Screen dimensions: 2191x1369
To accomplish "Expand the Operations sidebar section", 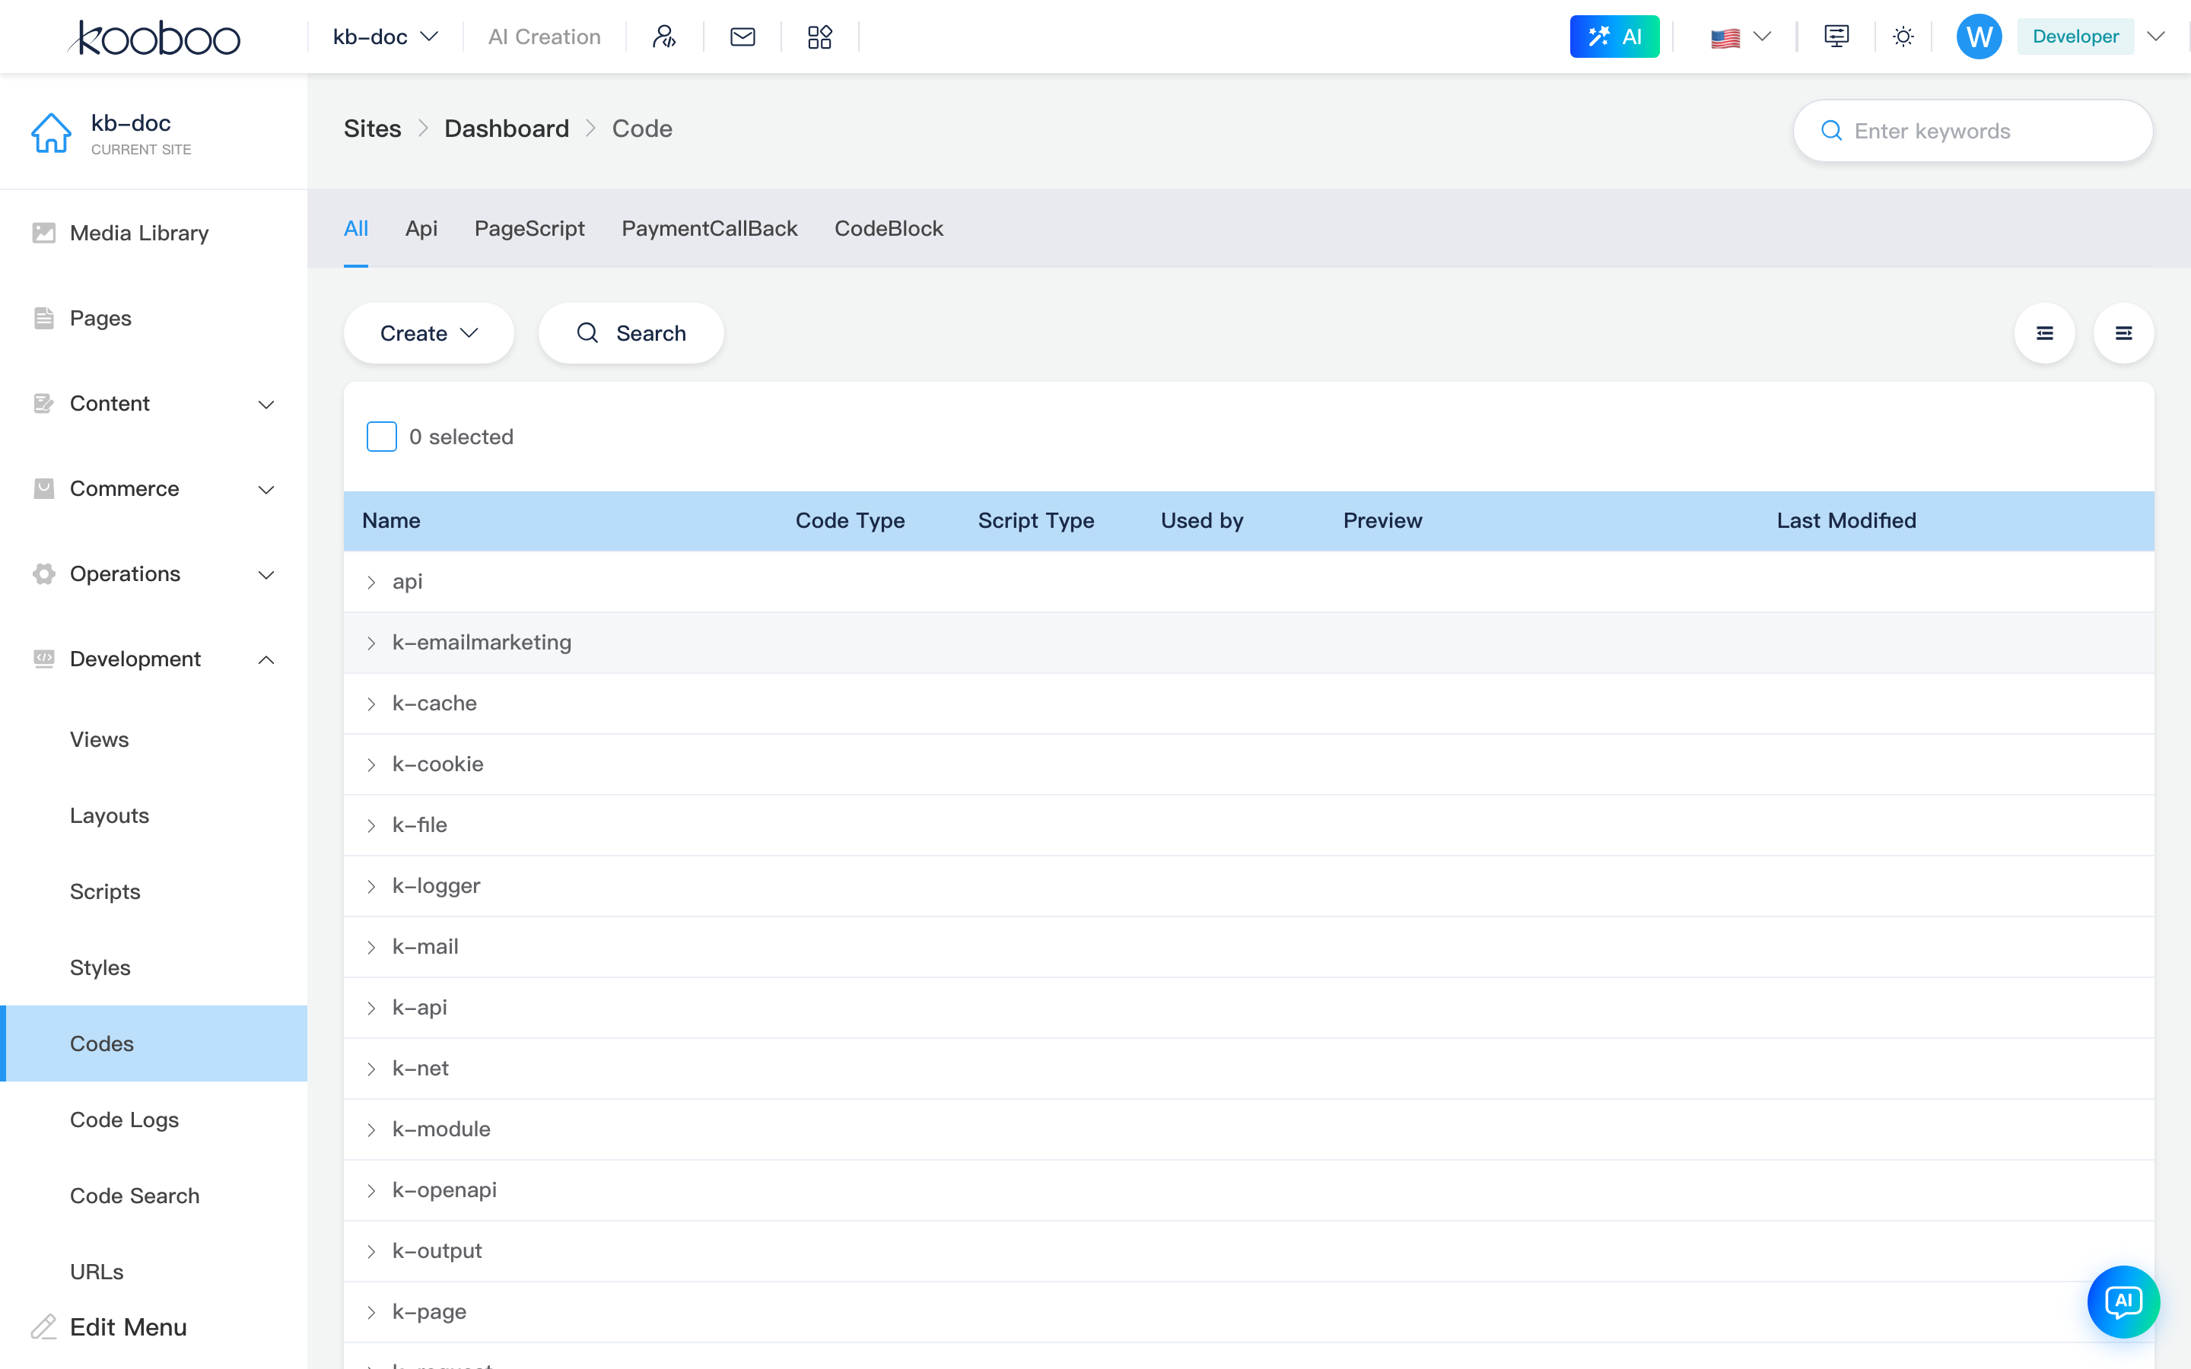I will pos(154,574).
